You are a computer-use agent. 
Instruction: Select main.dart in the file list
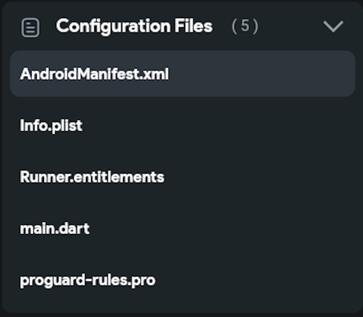tap(54, 229)
